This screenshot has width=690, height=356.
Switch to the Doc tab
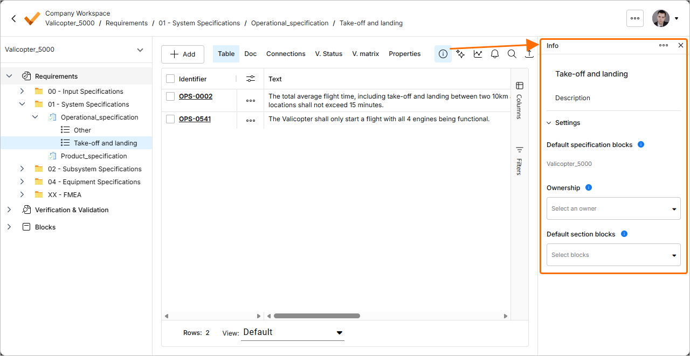250,54
